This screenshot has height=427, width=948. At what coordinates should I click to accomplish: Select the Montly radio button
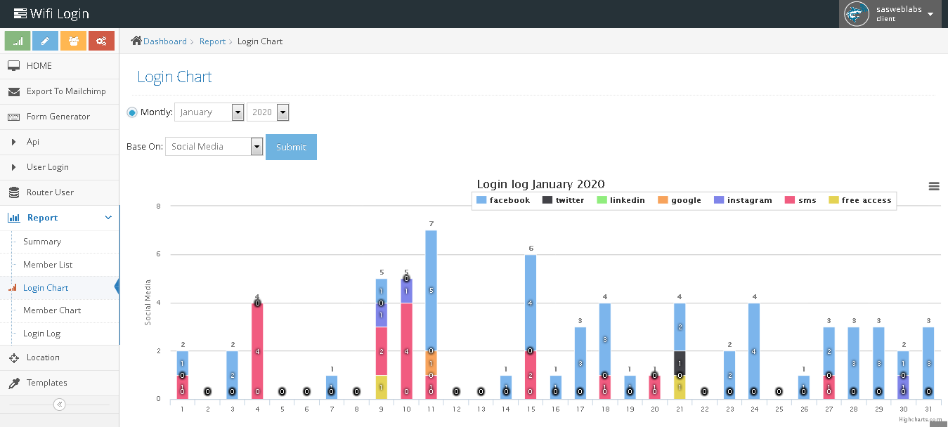pyautogui.click(x=132, y=112)
